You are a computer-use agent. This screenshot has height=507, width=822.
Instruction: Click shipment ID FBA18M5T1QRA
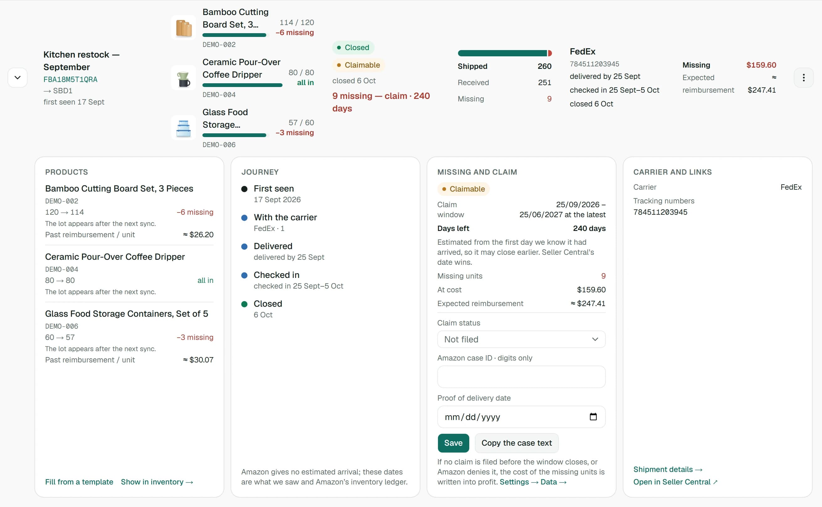point(70,79)
